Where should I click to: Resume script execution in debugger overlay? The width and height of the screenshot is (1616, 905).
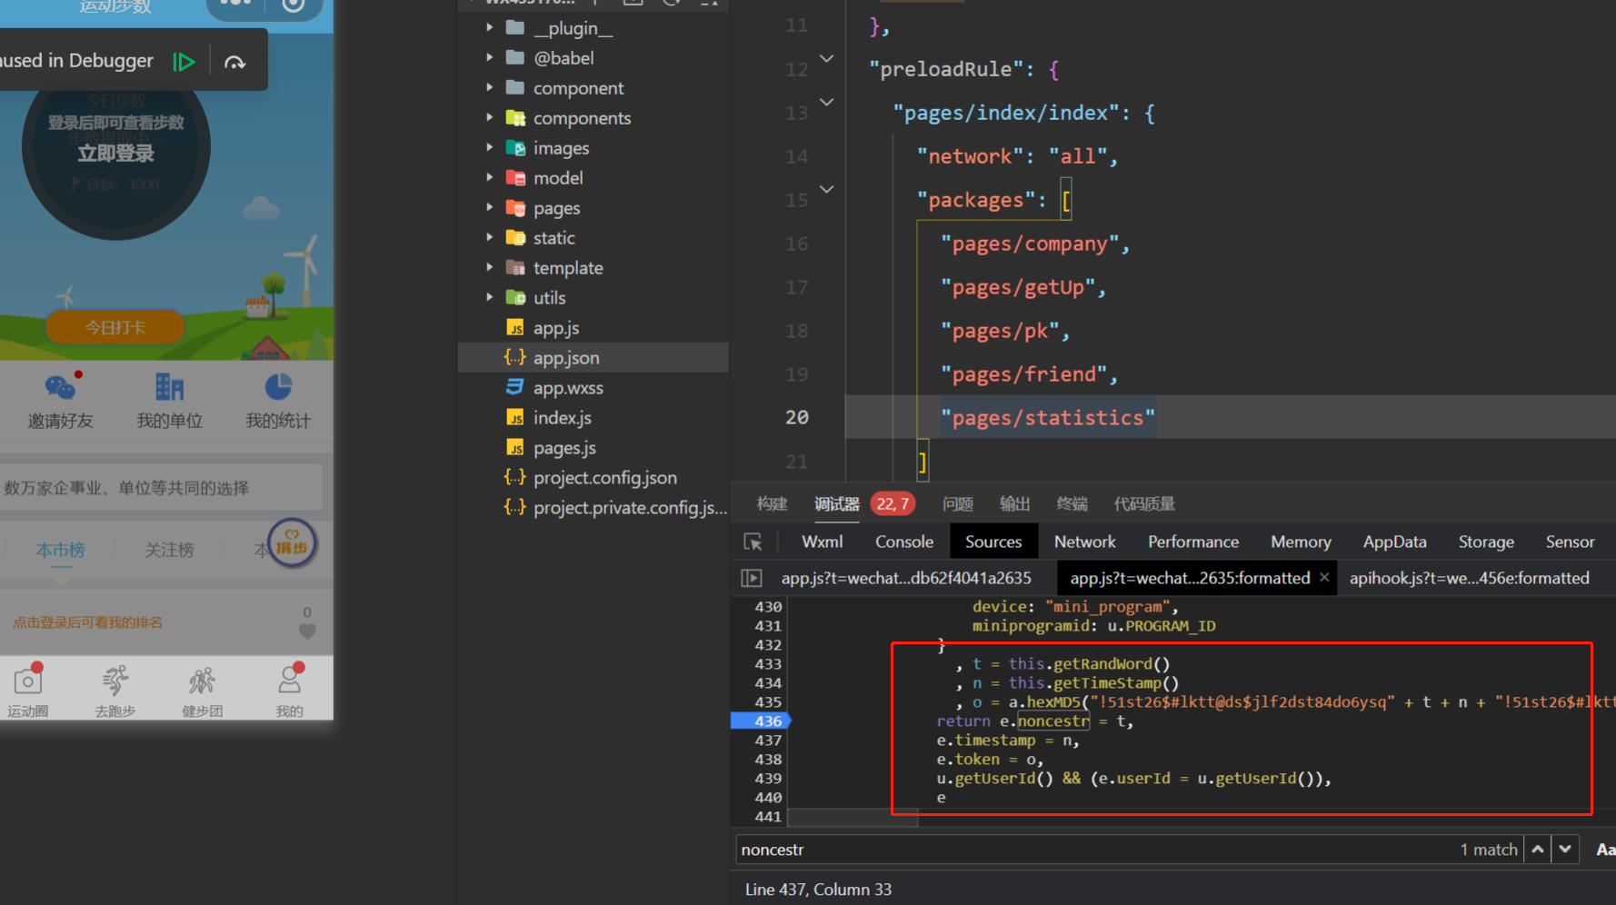point(185,62)
